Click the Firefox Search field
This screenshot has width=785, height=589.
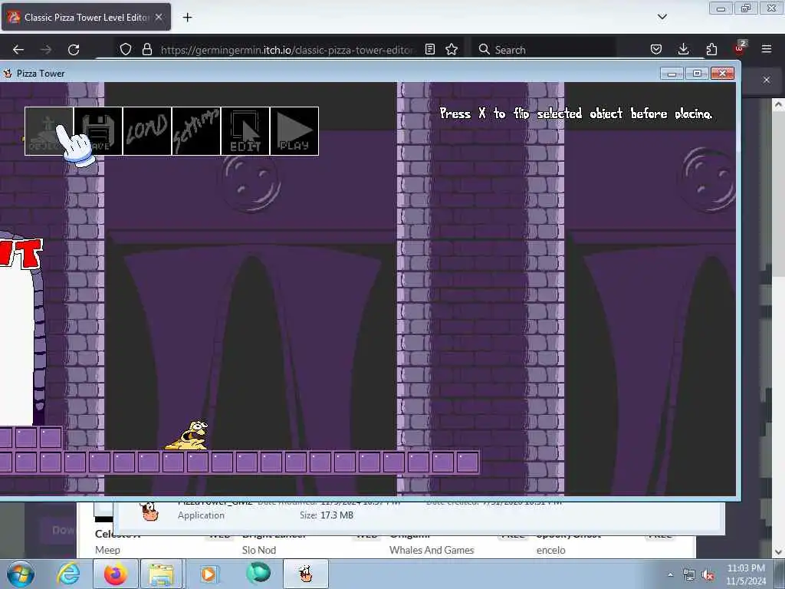[x=545, y=50]
